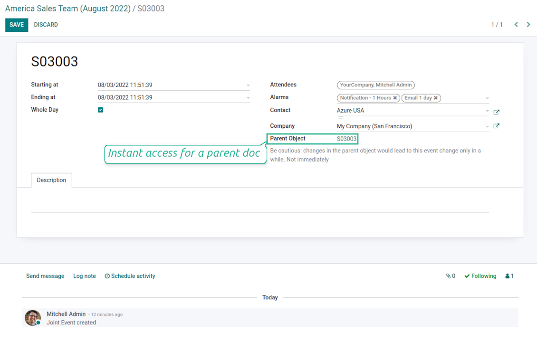Click the S03003 event title field
This screenshot has height=361, width=537.
(119, 62)
